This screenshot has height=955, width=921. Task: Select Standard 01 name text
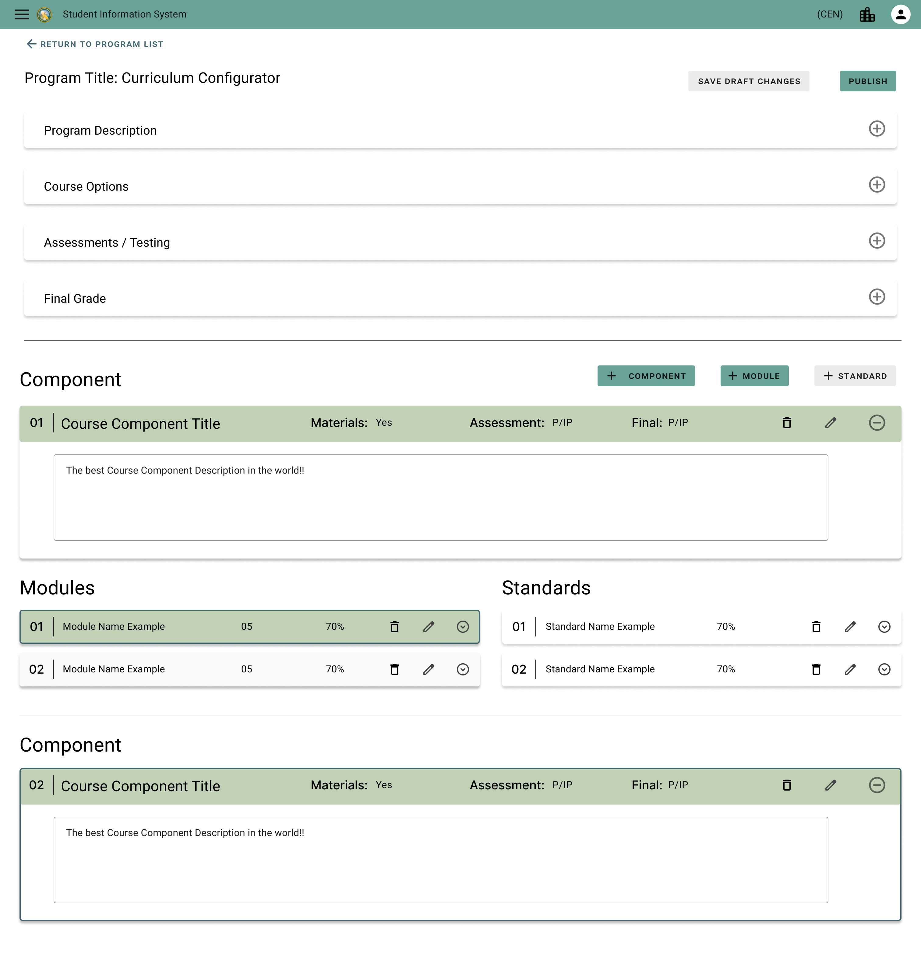coord(600,627)
